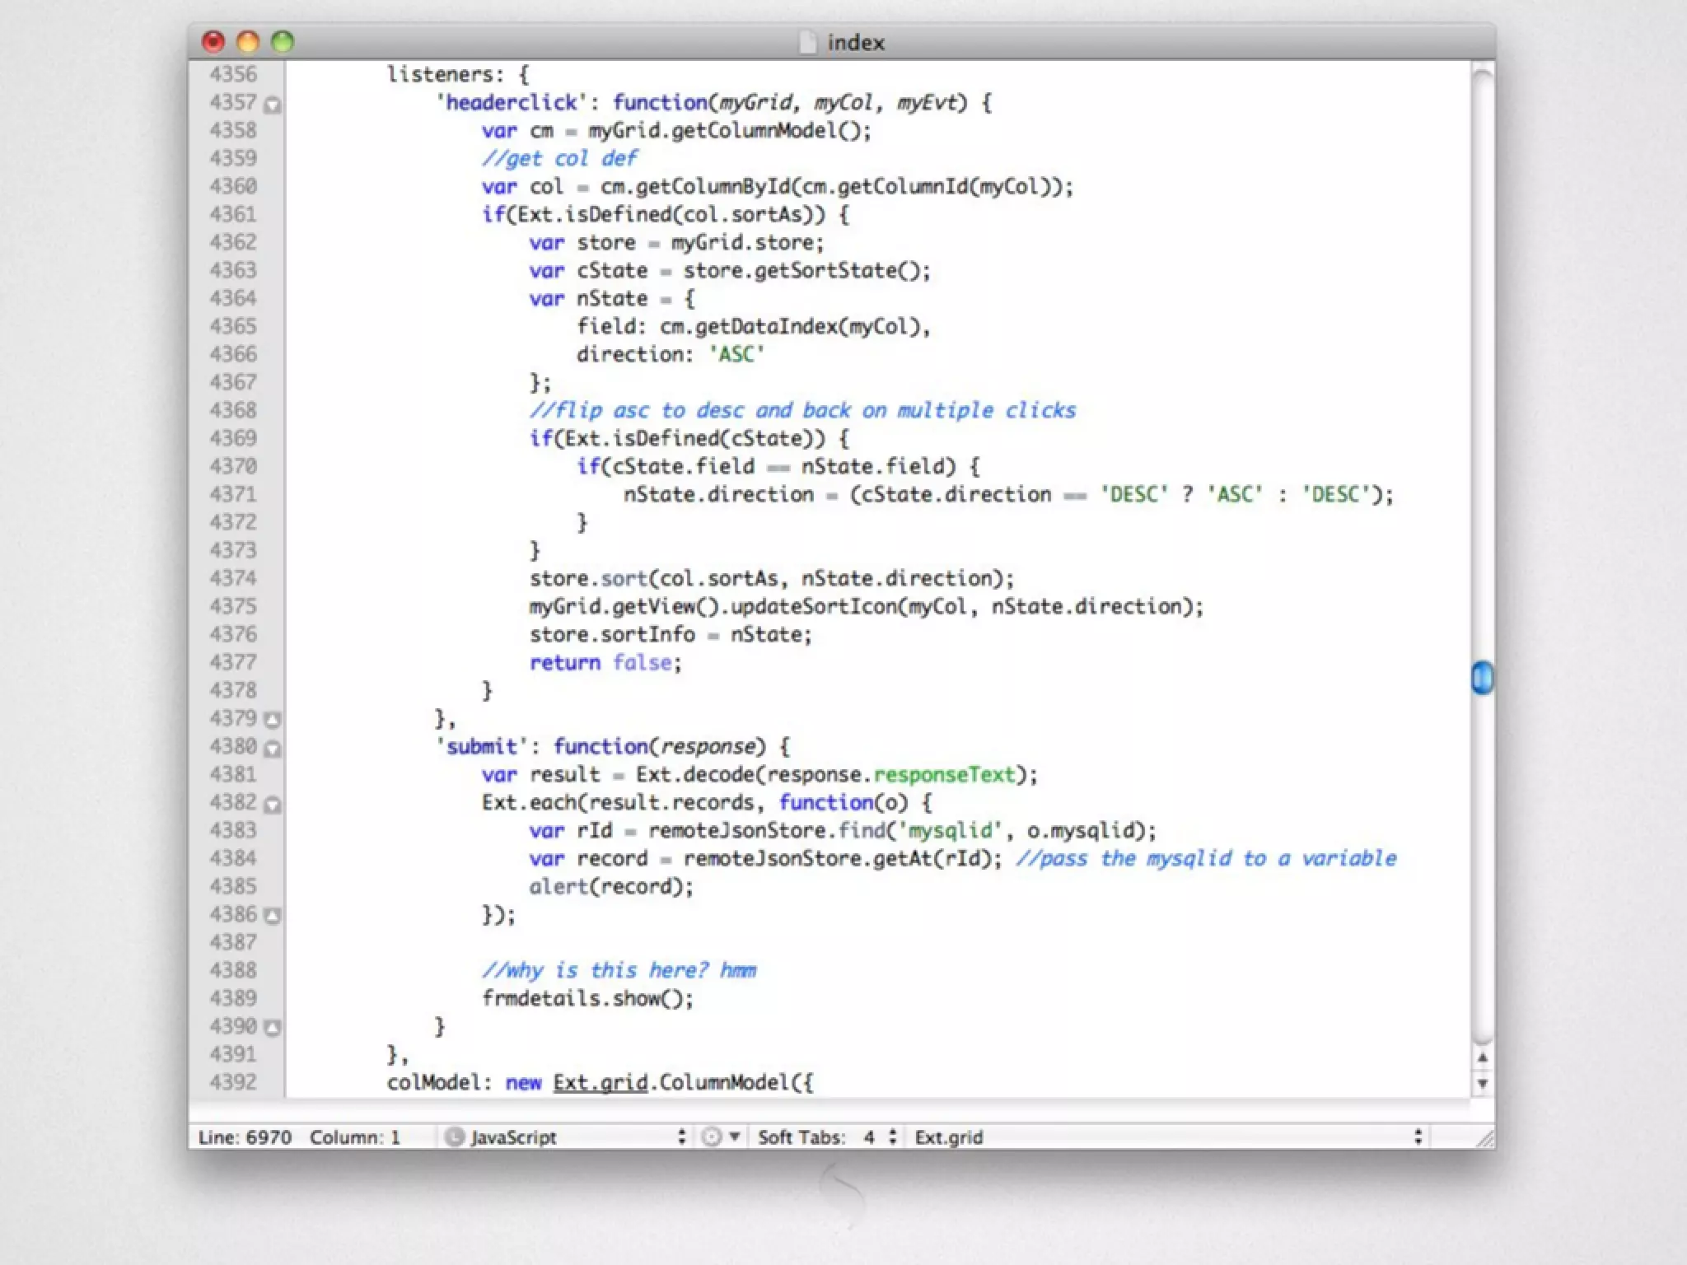Click the '//why is this here? hmm' comment

tap(619, 970)
